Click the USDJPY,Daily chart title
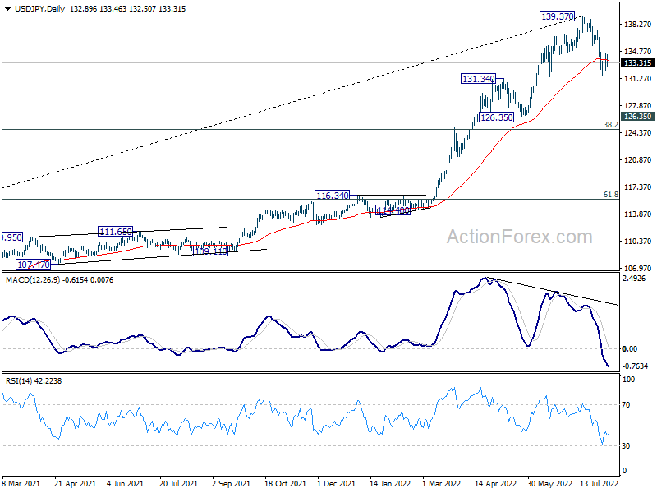The width and height of the screenshot is (657, 493). click(x=32, y=7)
